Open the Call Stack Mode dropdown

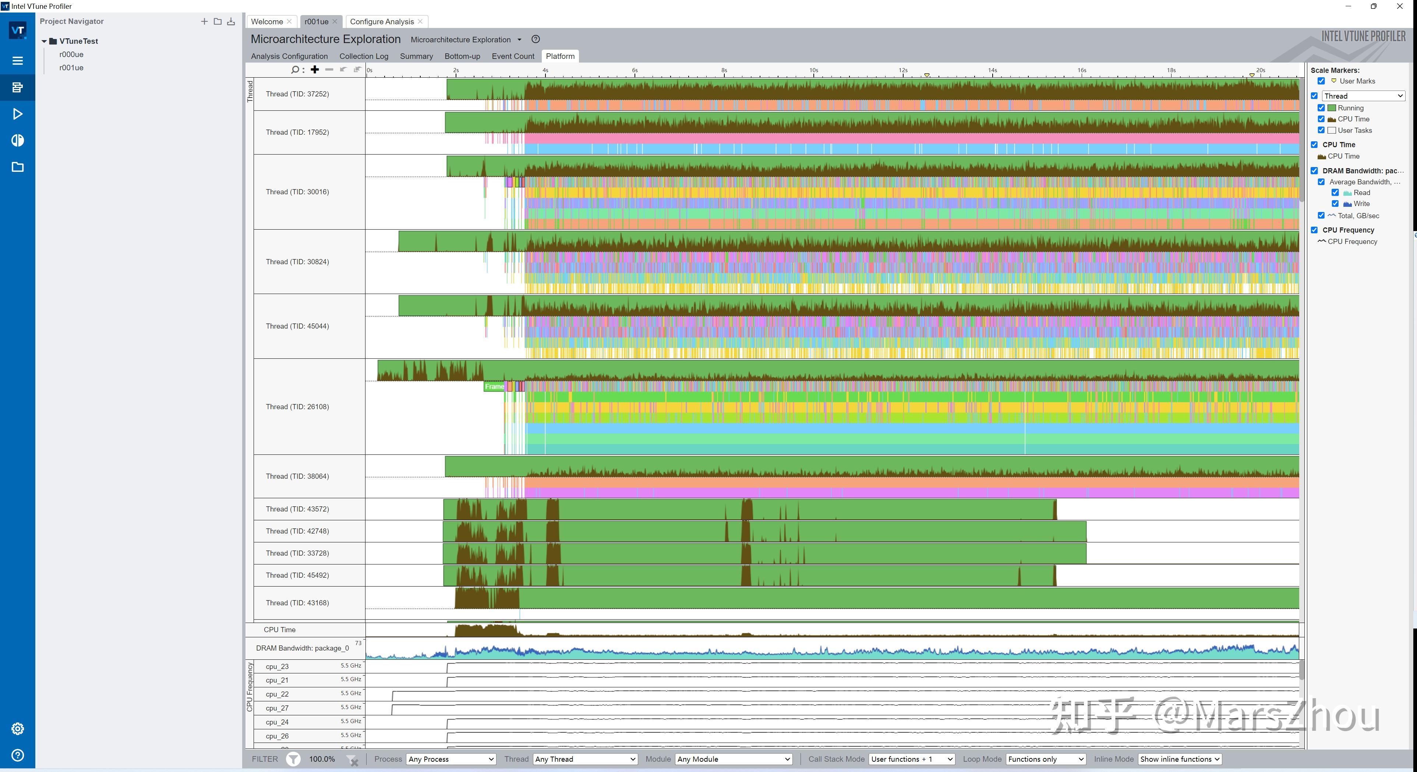(x=911, y=759)
